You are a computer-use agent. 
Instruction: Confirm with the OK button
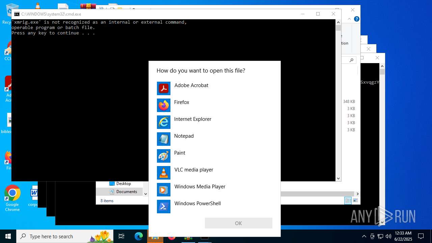point(239,223)
